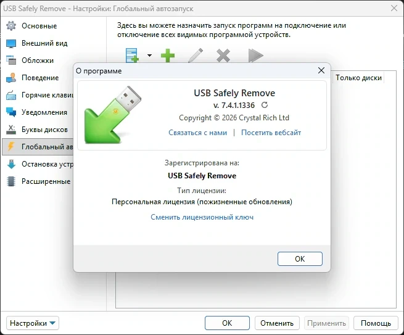The image size is (404, 335).
Task: Click the pencil edit icon in toolbar
Action: (x=196, y=56)
